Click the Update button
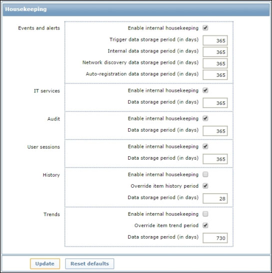The height and width of the screenshot is (273, 272). pos(45,264)
